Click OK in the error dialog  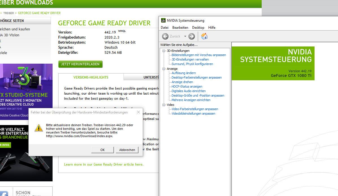pyautogui.click(x=103, y=150)
